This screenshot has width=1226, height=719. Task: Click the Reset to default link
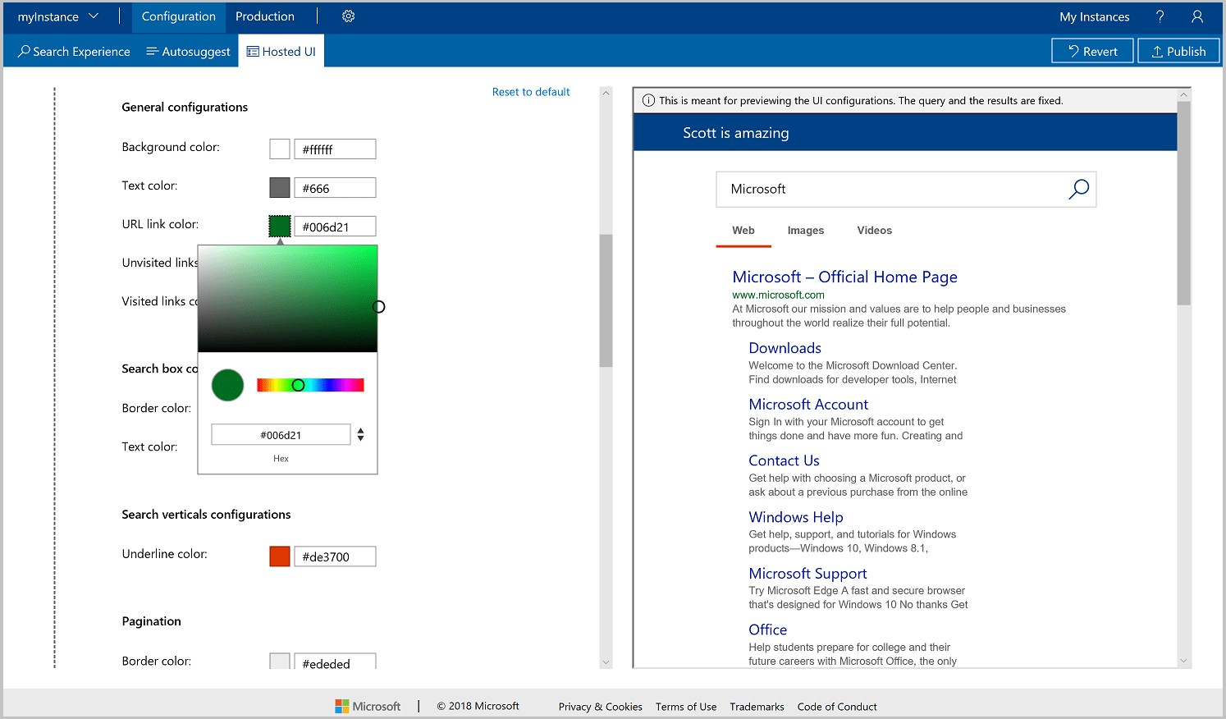[531, 91]
